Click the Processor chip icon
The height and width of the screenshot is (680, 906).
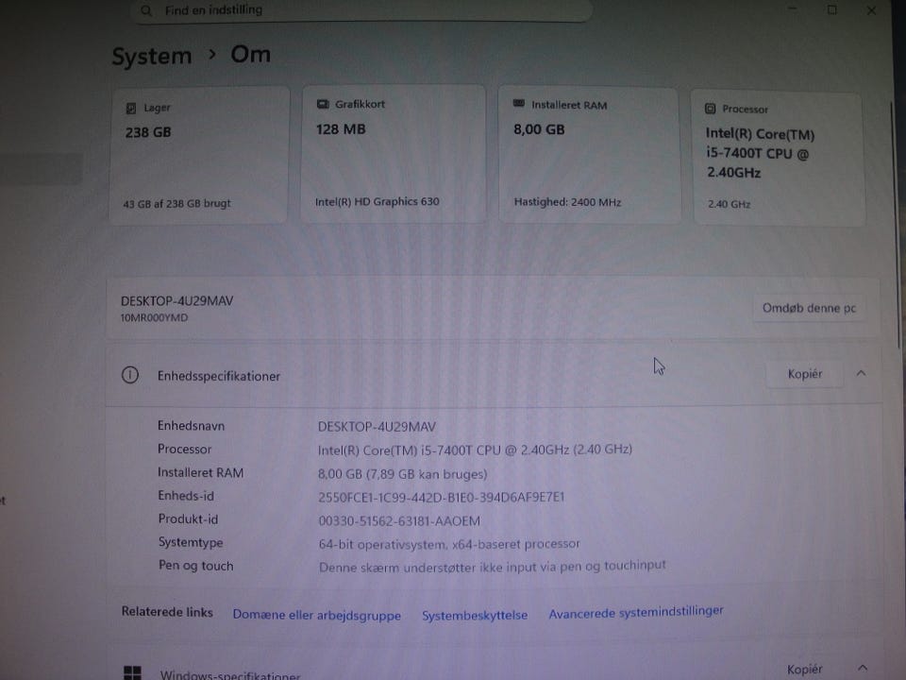(x=710, y=109)
